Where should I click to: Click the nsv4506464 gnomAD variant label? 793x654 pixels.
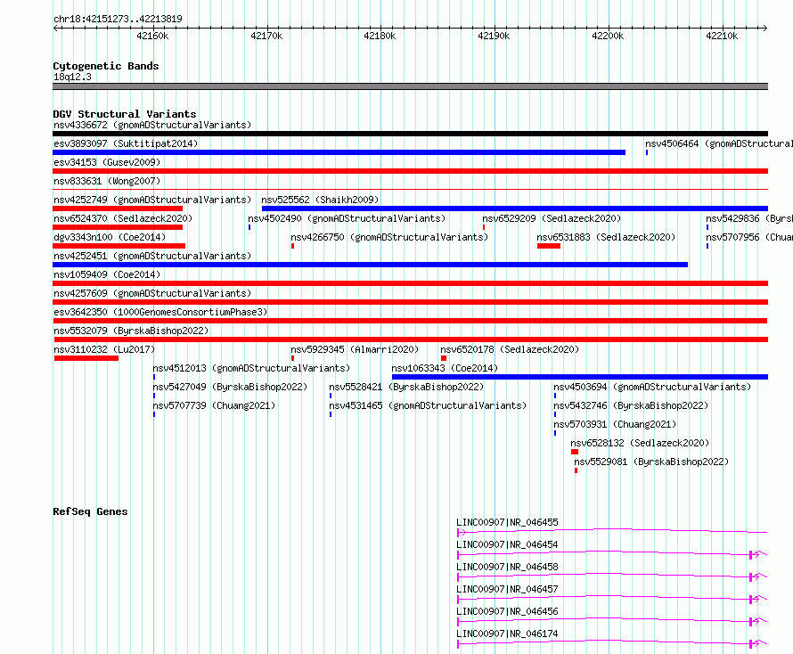pyautogui.click(x=719, y=143)
